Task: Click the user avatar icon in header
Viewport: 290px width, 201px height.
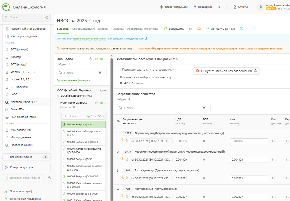Action: pos(261,7)
